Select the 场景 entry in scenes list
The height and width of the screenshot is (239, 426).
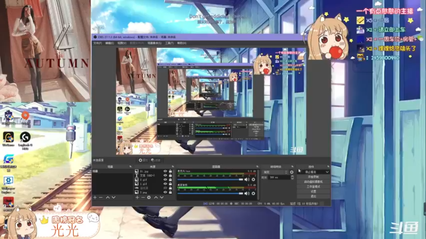[x=112, y=171]
